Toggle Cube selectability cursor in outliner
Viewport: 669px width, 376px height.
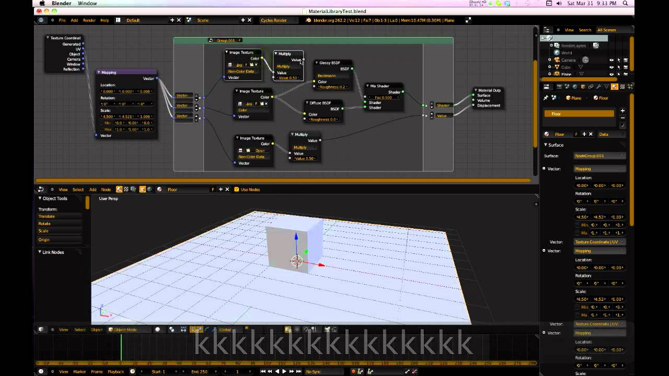[619, 67]
